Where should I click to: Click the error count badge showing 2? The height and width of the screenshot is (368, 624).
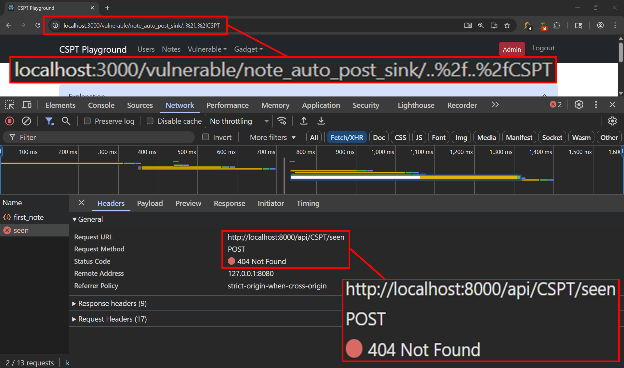click(x=556, y=105)
